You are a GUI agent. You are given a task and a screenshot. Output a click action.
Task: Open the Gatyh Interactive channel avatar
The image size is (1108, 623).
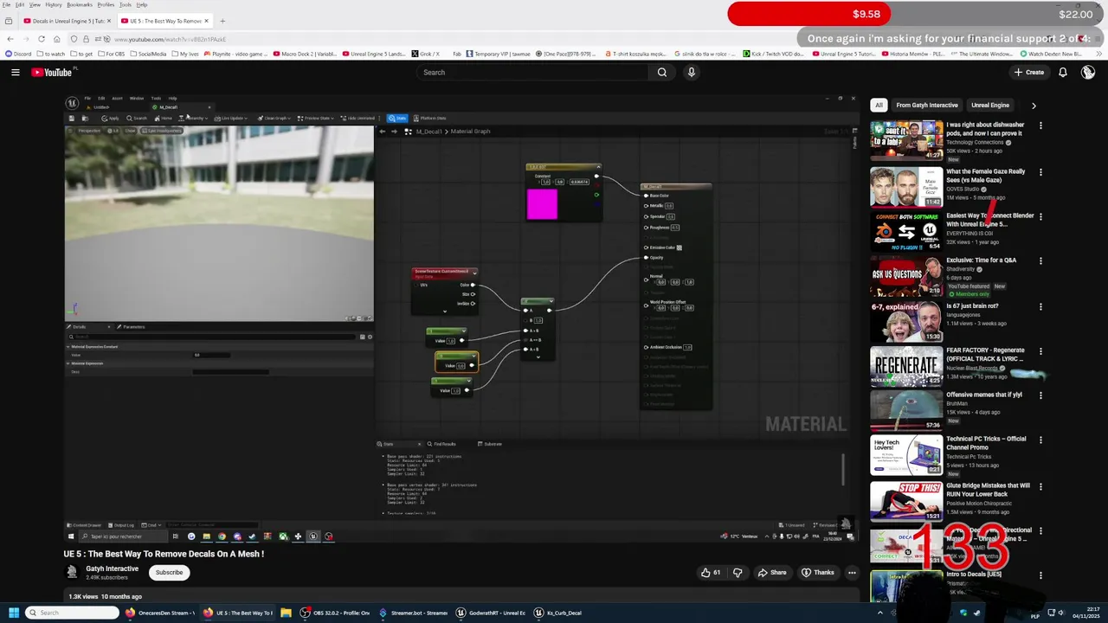(72, 572)
